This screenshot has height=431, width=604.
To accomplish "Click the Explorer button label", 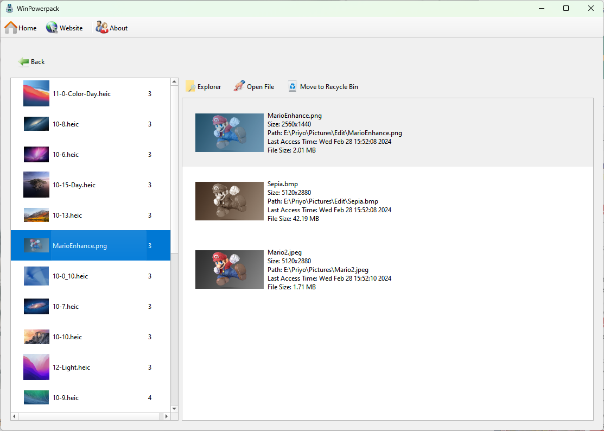I will point(209,87).
